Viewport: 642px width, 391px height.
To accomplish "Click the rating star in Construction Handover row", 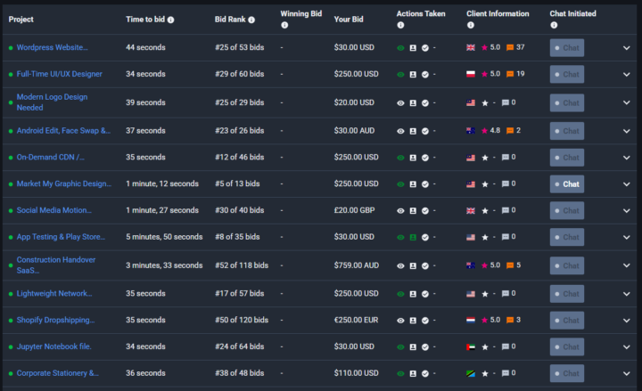I will pyautogui.click(x=485, y=265).
